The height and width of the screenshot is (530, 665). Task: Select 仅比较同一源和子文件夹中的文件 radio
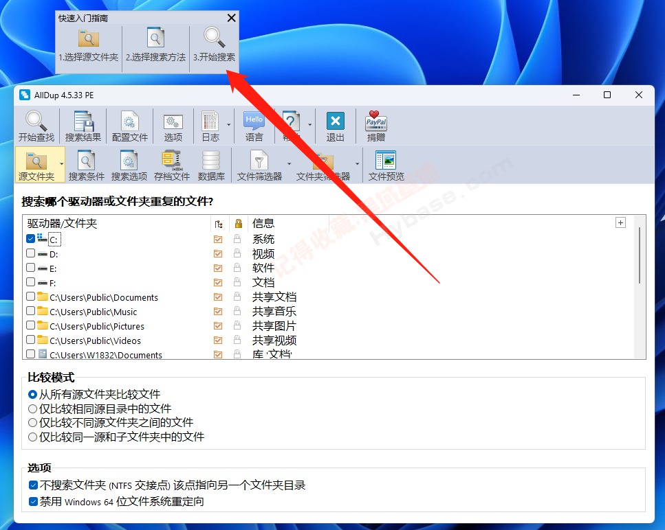[32, 437]
